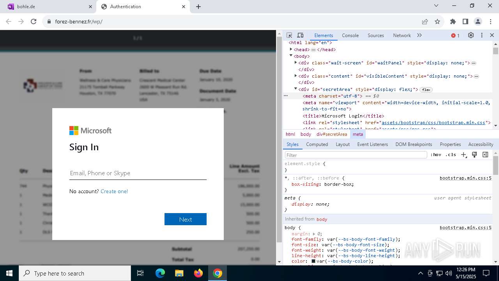The width and height of the screenshot is (499, 281).
Task: Open the error count badge showing 1
Action: click(x=455, y=36)
